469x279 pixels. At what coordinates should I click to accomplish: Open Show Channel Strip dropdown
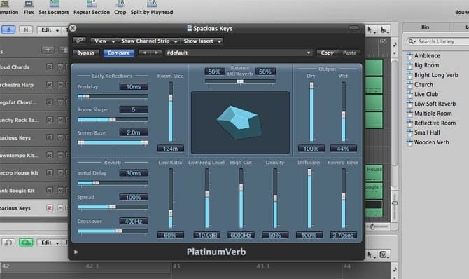click(x=149, y=41)
